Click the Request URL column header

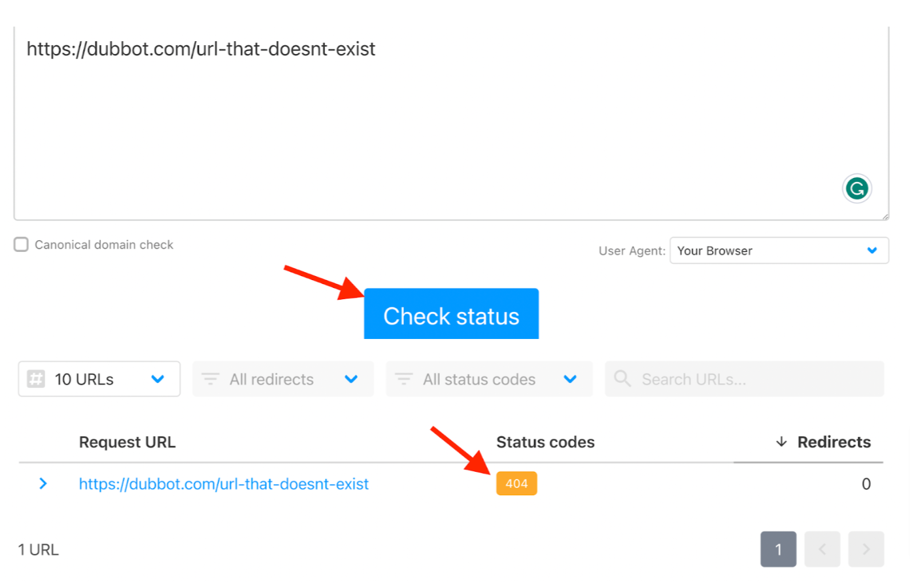(x=127, y=442)
